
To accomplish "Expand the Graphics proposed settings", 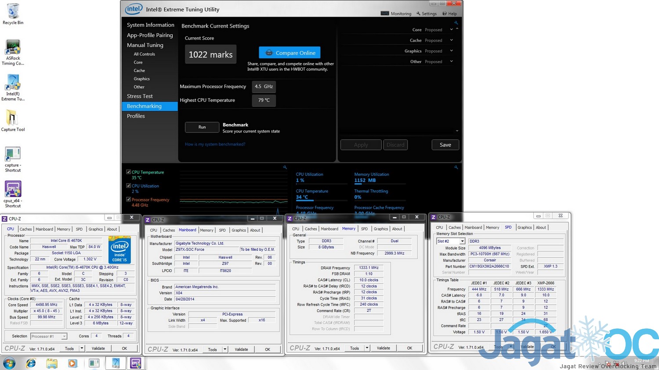I will pyautogui.click(x=451, y=51).
